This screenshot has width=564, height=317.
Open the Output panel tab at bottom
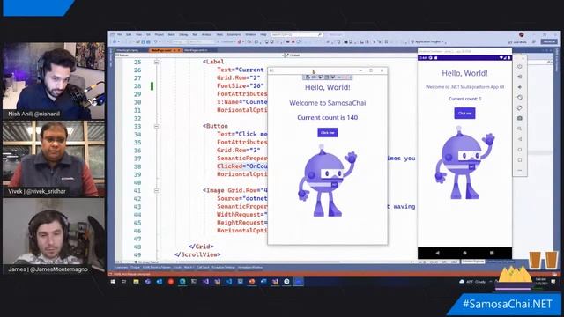(x=135, y=268)
